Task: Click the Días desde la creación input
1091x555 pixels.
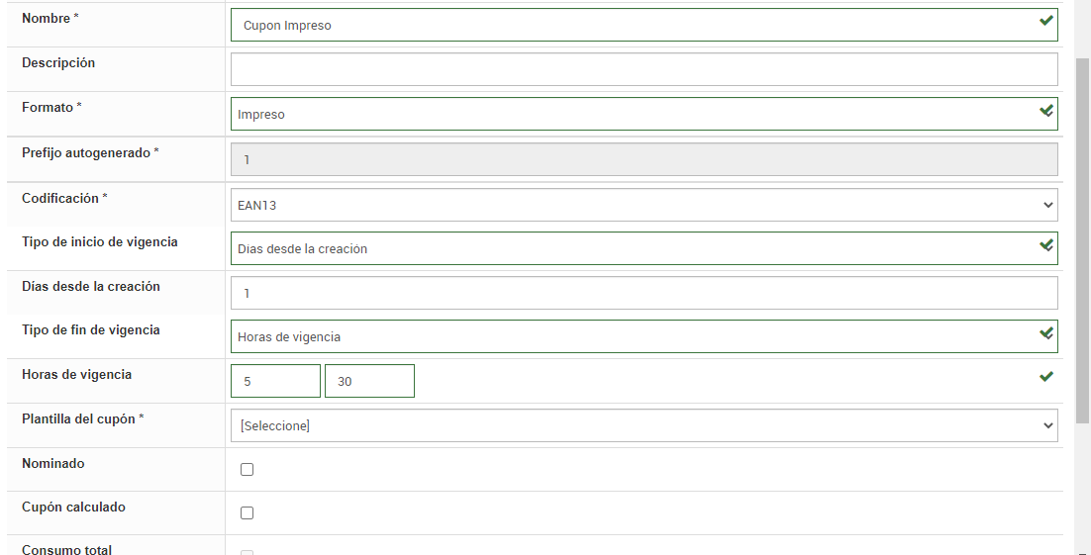Action: (644, 293)
